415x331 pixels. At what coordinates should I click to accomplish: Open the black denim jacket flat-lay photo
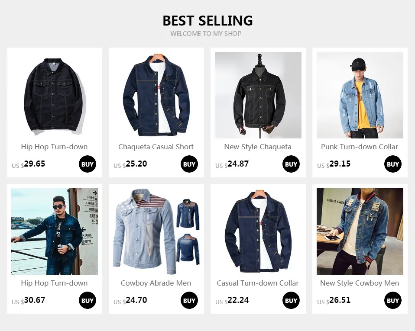click(55, 95)
